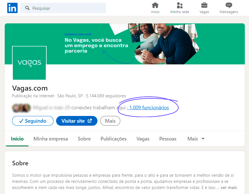Screen dimensions: 249x194
Task: Click the Visitar site button
Action: click(x=77, y=121)
